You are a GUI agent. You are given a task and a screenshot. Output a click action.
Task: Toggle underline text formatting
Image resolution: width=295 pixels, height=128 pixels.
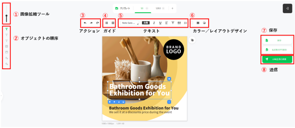pyautogui.click(x=160, y=23)
